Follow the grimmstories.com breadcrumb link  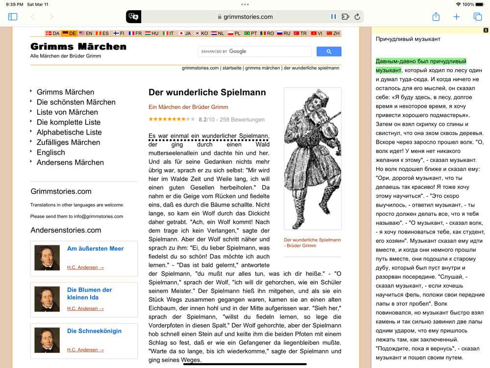coord(200,68)
